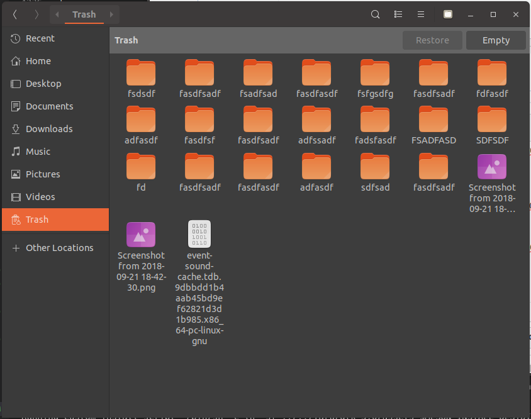The image size is (531, 419).
Task: Click the Trash path bar button
Action: (x=84, y=14)
